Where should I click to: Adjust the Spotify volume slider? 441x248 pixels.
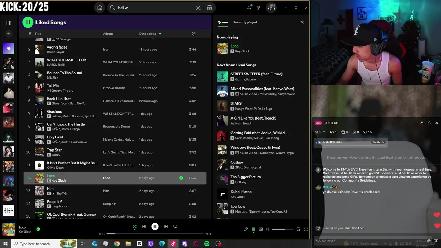click(282, 229)
